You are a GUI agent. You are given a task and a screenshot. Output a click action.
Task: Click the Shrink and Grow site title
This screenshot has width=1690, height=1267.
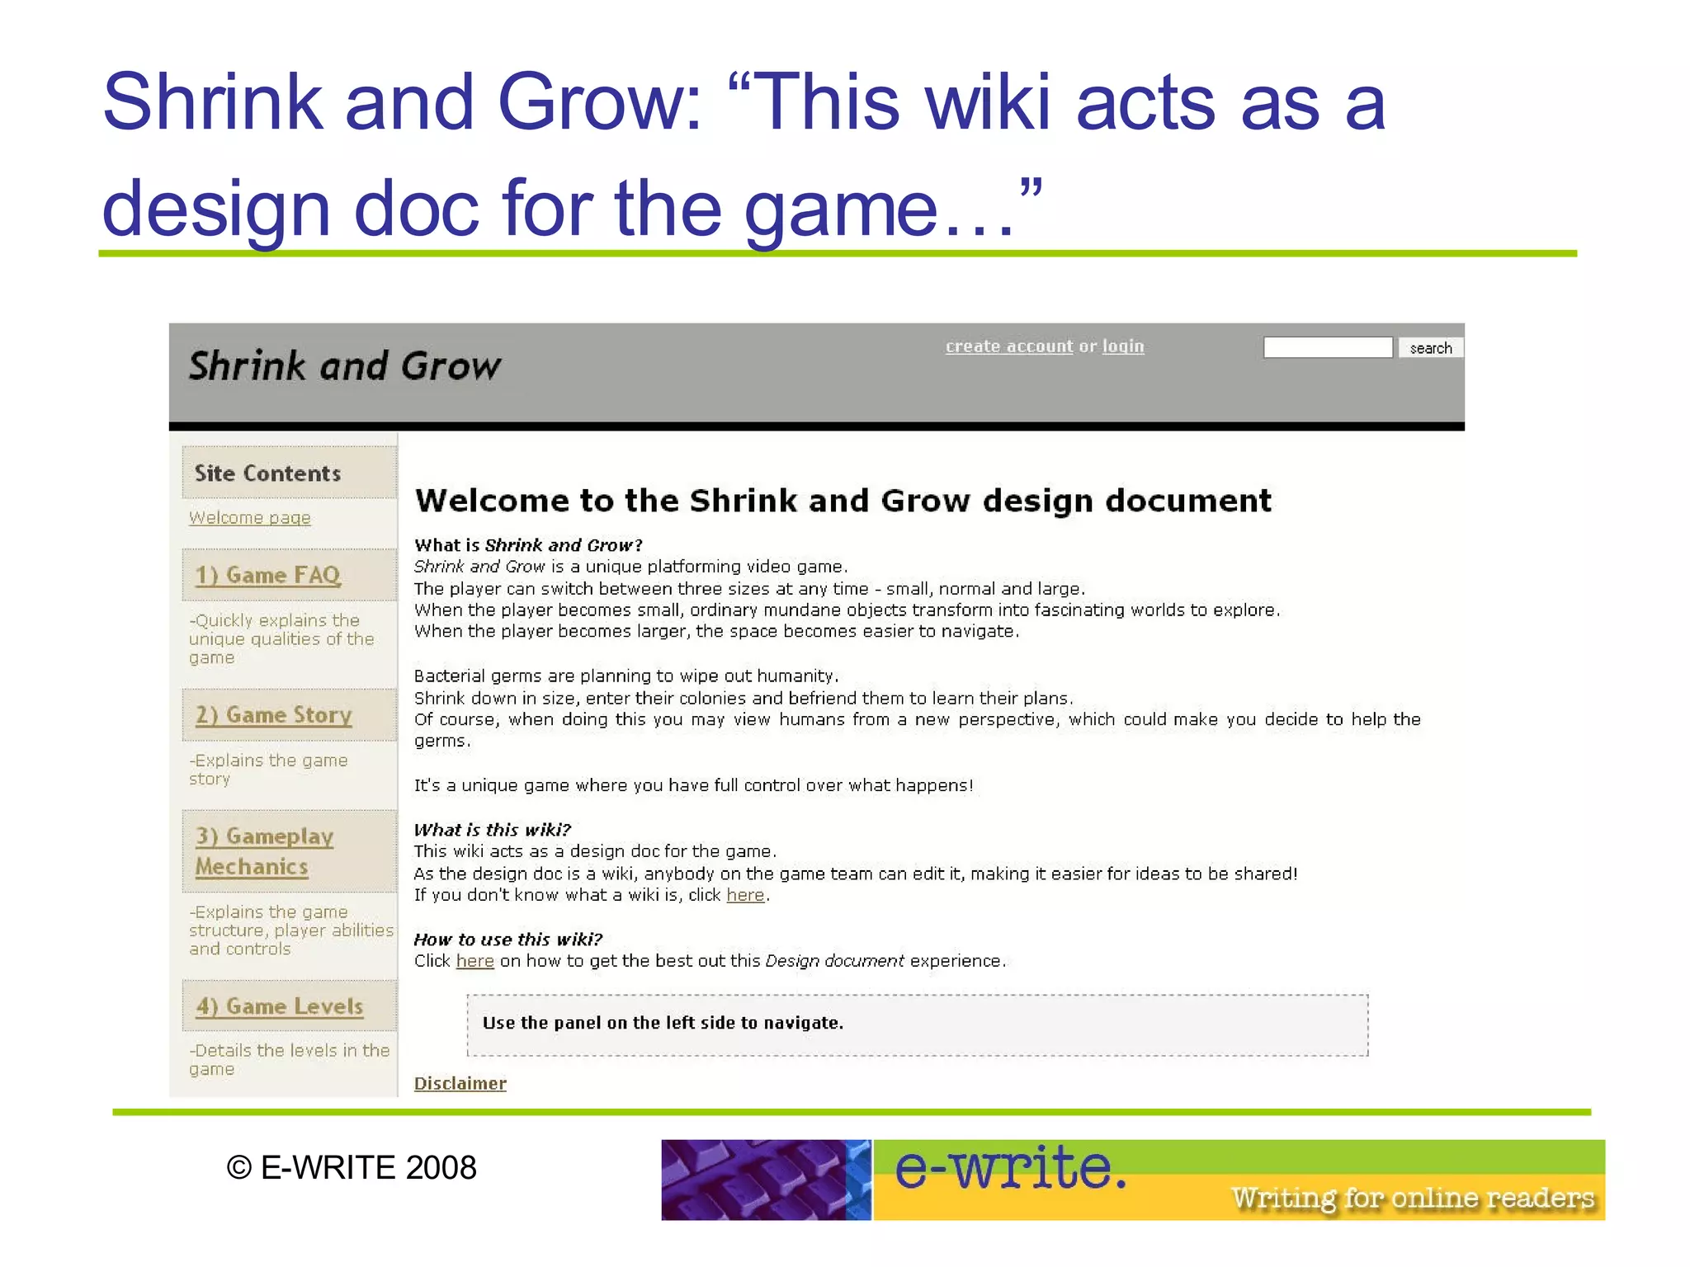(344, 366)
